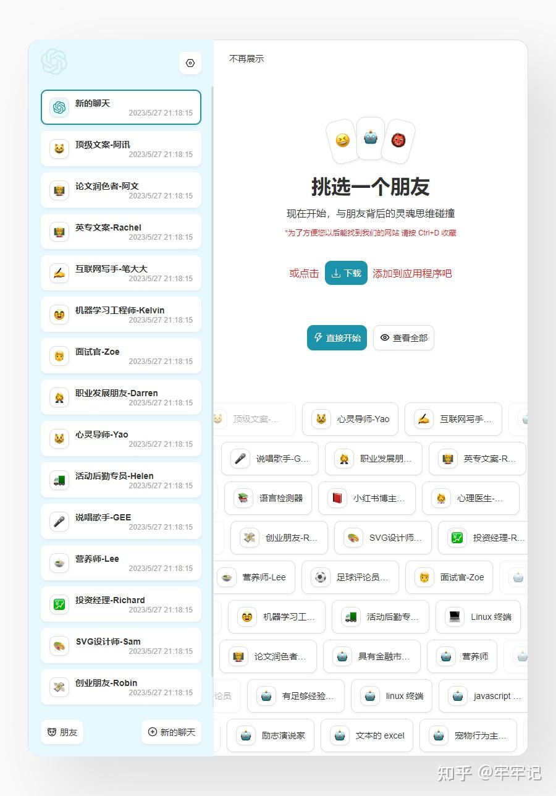Click the computer icon on the Linux 终端 card
Screen dimensions: 556x796
click(x=453, y=617)
